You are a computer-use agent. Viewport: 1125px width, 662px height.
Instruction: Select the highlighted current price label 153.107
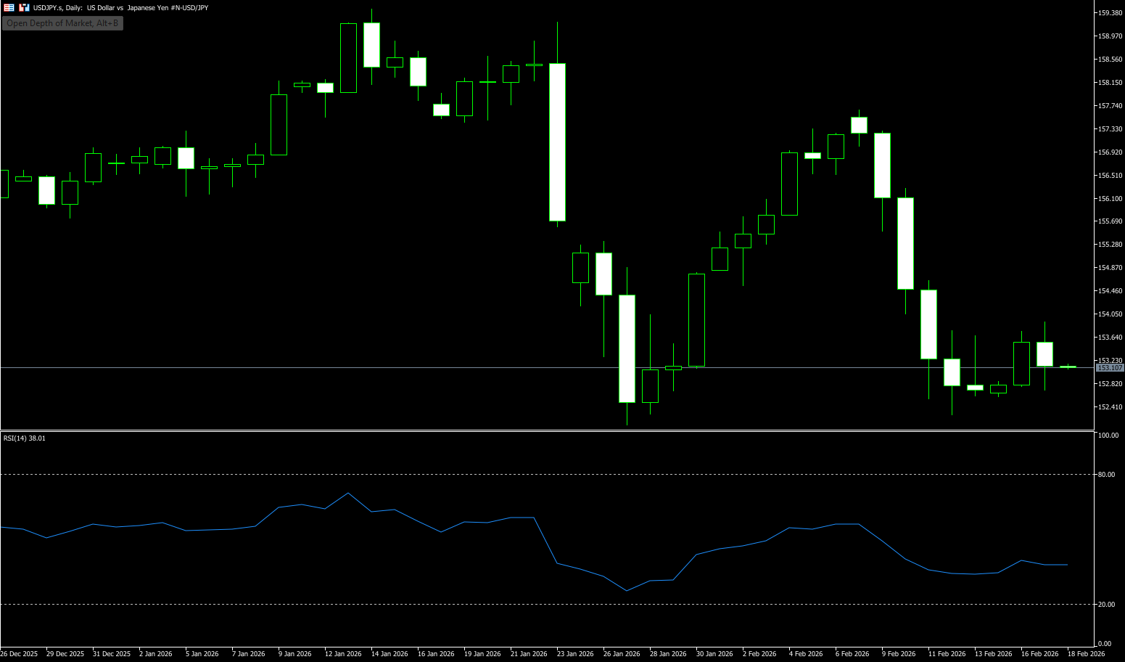(1109, 368)
